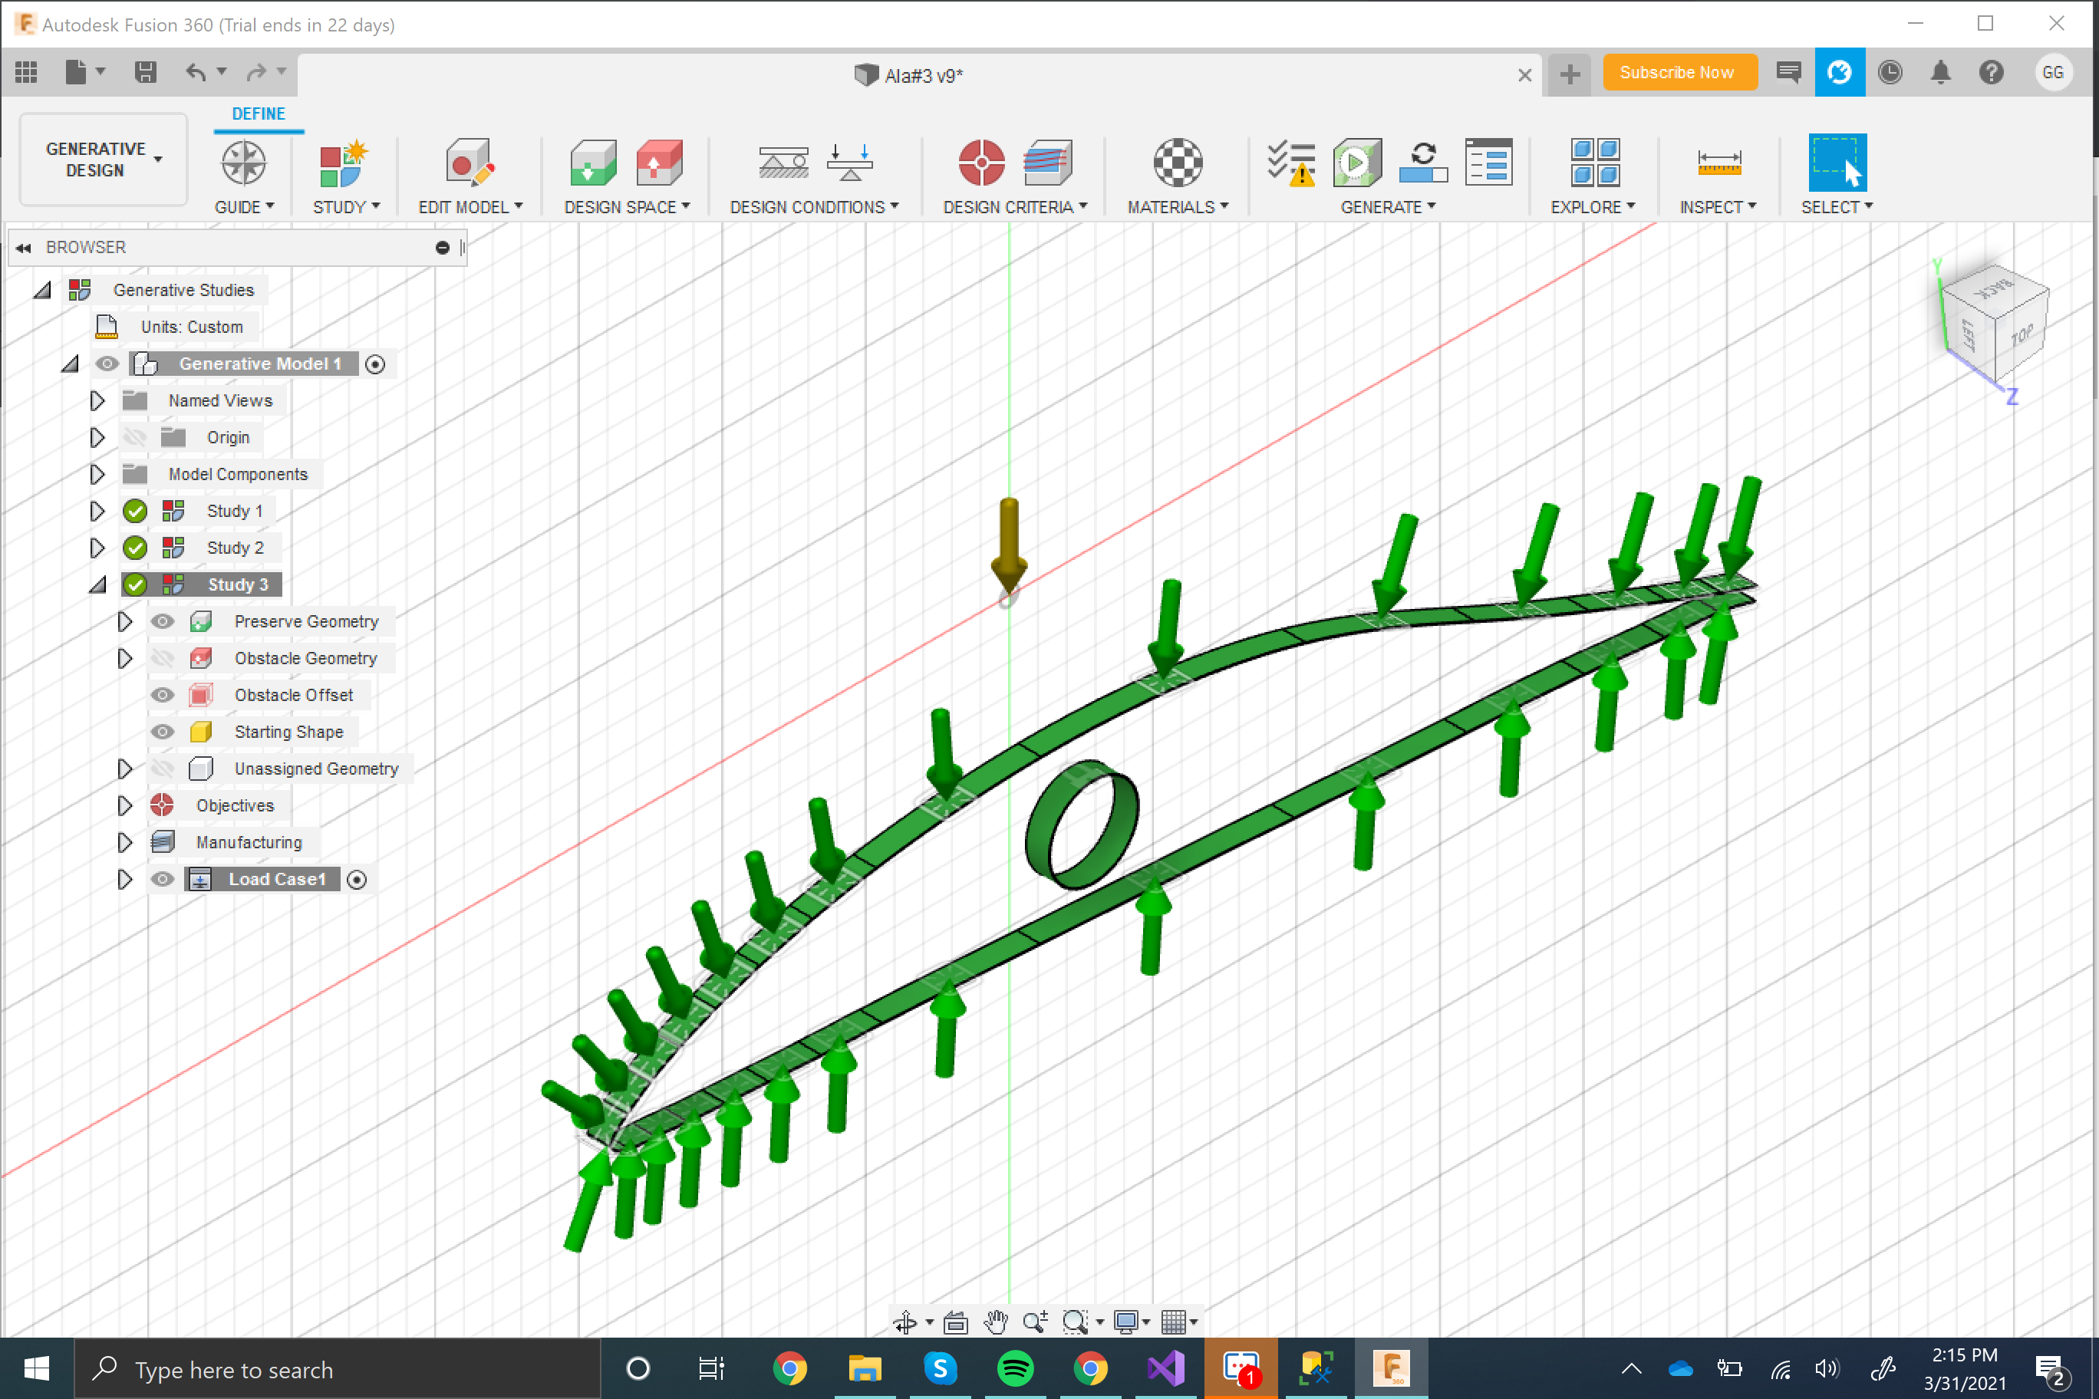The image size is (2099, 1399).
Task: Switch to the DEFINE tab
Action: tap(258, 114)
